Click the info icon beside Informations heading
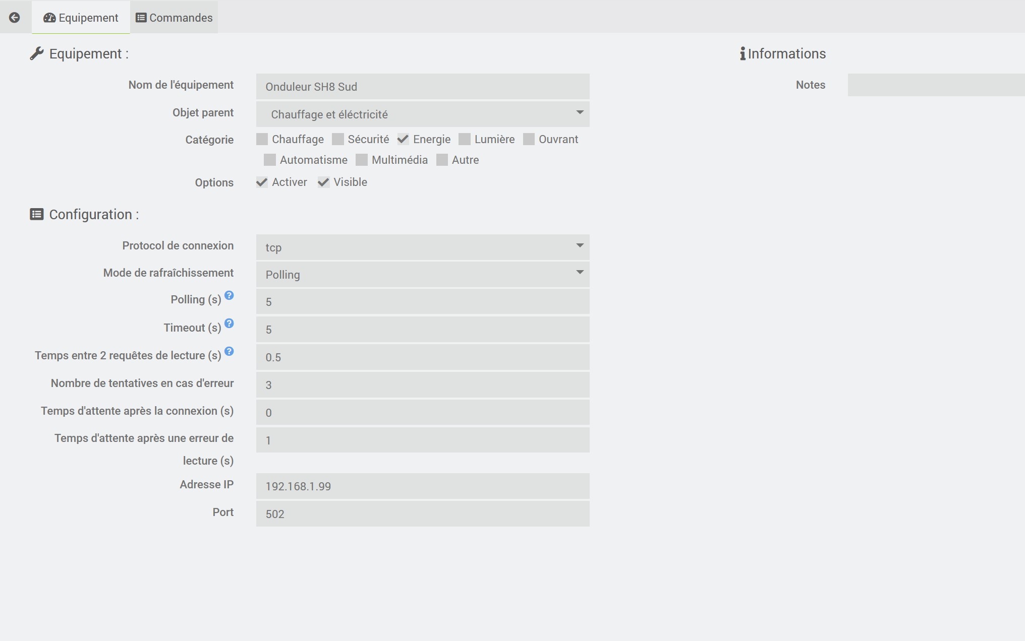The height and width of the screenshot is (641, 1025). (x=743, y=53)
